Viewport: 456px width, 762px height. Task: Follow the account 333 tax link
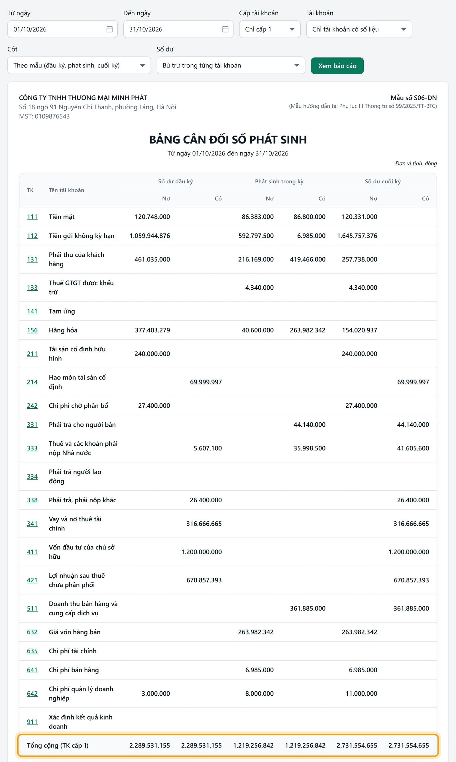[32, 448]
